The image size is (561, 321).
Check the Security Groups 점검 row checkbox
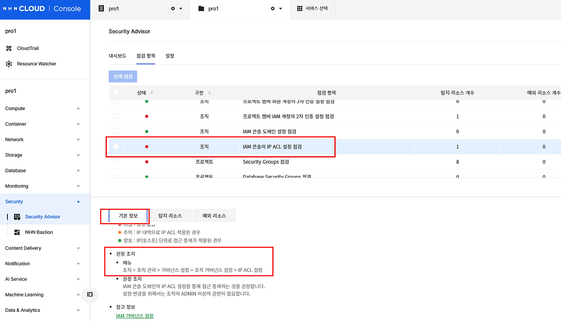point(116,162)
